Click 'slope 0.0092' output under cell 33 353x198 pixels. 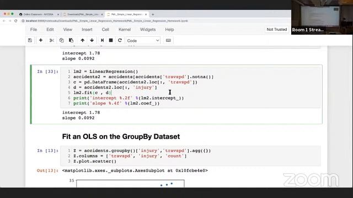(x=78, y=118)
